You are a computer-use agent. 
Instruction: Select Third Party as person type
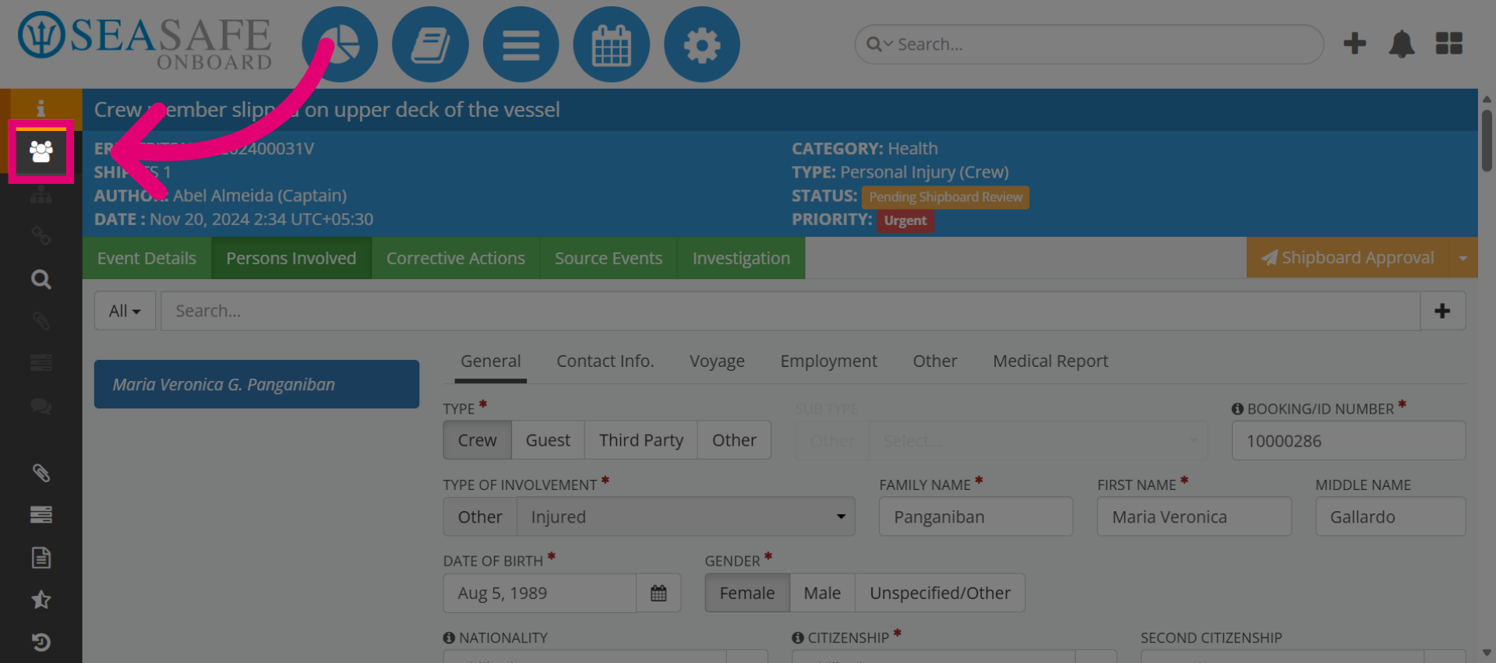pos(641,440)
